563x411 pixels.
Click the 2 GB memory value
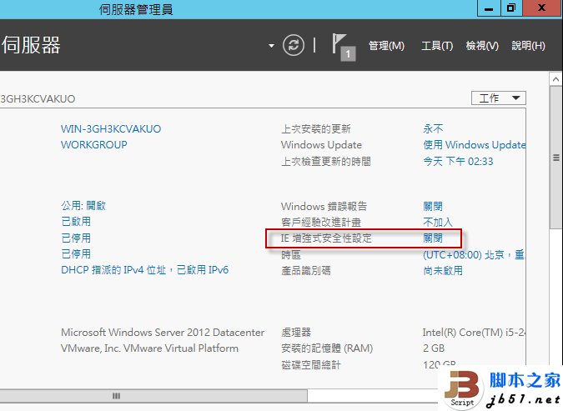434,348
